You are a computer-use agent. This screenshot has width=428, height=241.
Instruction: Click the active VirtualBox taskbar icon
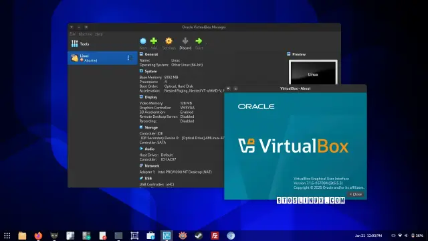point(167,236)
